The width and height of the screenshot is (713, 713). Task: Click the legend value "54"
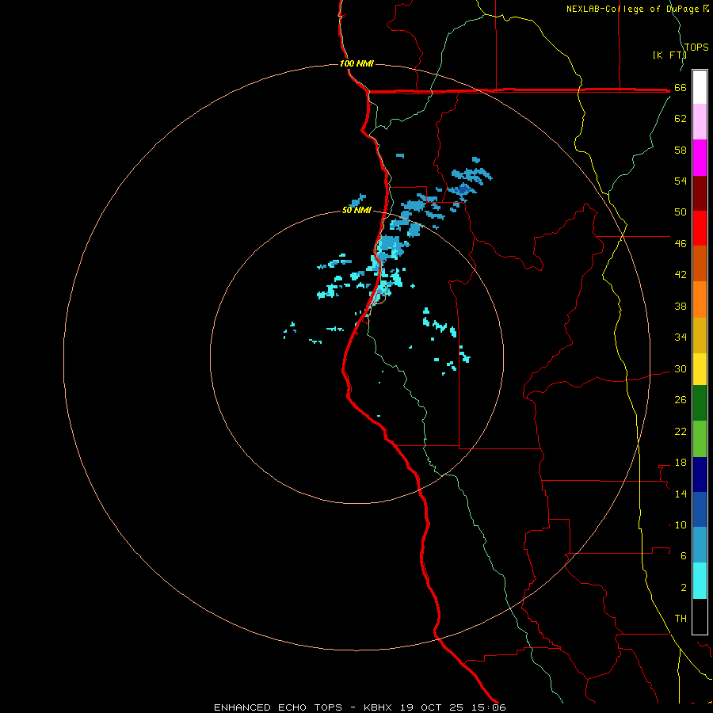point(681,181)
